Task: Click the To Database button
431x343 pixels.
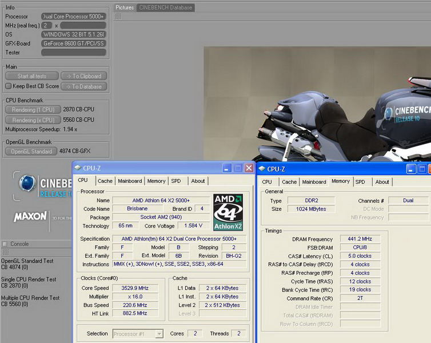Action: [x=84, y=86]
